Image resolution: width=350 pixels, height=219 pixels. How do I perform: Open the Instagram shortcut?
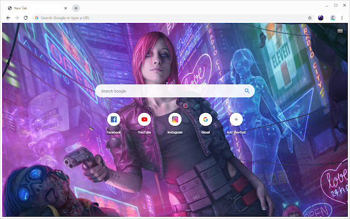[175, 119]
